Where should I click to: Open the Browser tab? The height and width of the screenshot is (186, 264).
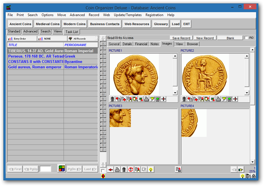(192, 44)
